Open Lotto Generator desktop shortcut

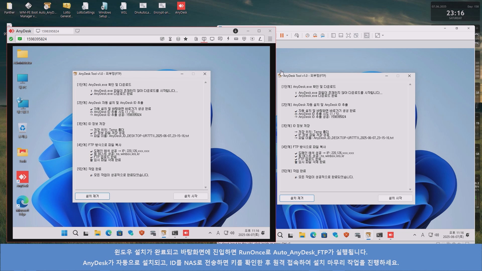click(67, 10)
